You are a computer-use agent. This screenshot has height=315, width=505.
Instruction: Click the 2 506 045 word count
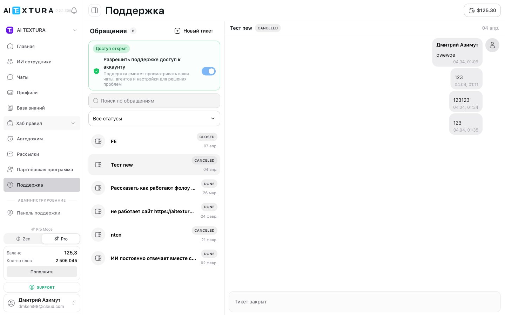[x=66, y=261]
